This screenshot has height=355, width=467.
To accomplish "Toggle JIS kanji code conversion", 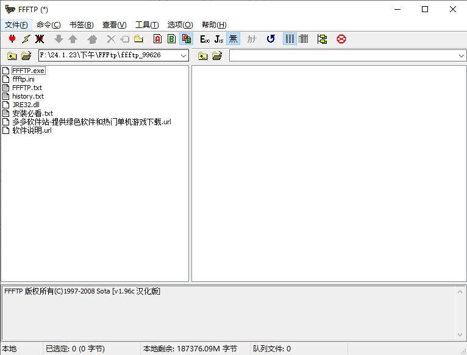I will 219,39.
